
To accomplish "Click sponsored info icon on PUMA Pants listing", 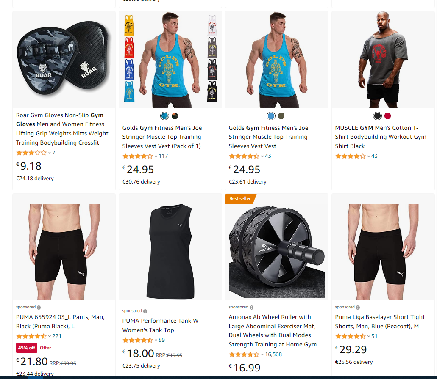I will [x=39, y=307].
